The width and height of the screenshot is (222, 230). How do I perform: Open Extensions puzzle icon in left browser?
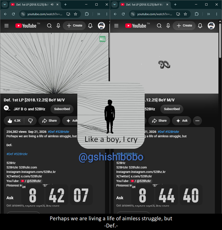point(87,14)
